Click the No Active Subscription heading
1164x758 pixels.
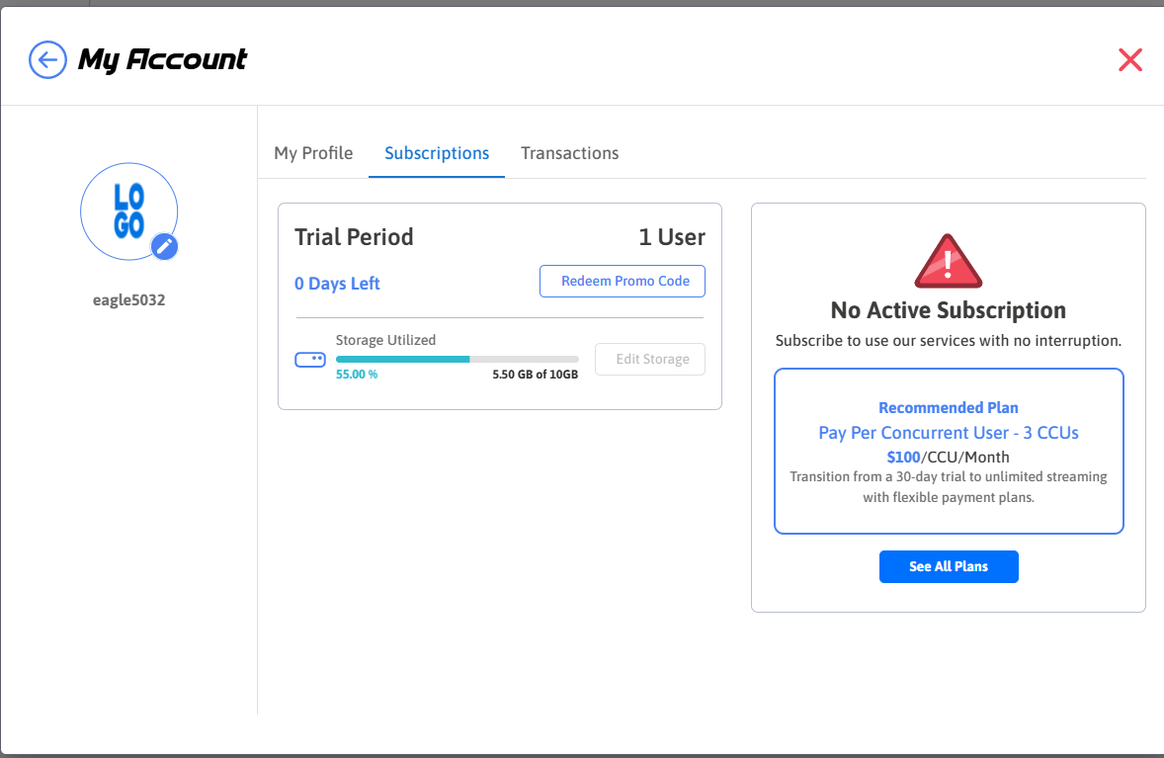949,310
